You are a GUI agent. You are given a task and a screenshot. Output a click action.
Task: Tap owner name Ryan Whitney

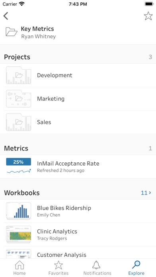coord(39,36)
